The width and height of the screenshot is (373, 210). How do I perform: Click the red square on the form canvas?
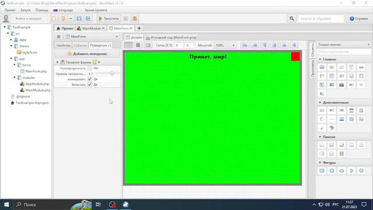pyautogui.click(x=295, y=57)
